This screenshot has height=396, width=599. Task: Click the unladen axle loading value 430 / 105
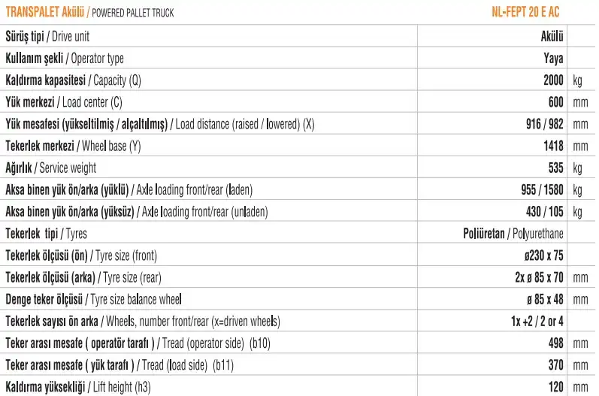click(x=545, y=211)
